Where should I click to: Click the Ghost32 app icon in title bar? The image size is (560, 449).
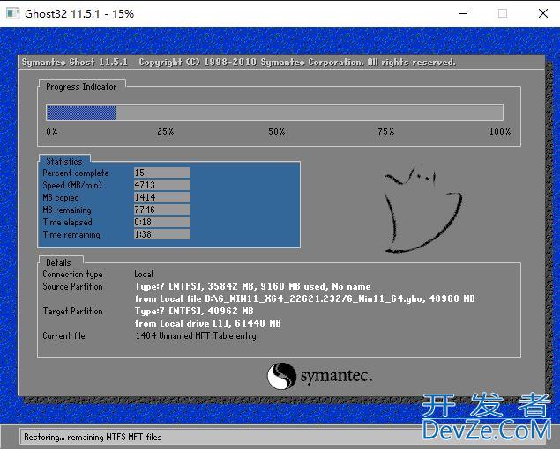[x=13, y=13]
